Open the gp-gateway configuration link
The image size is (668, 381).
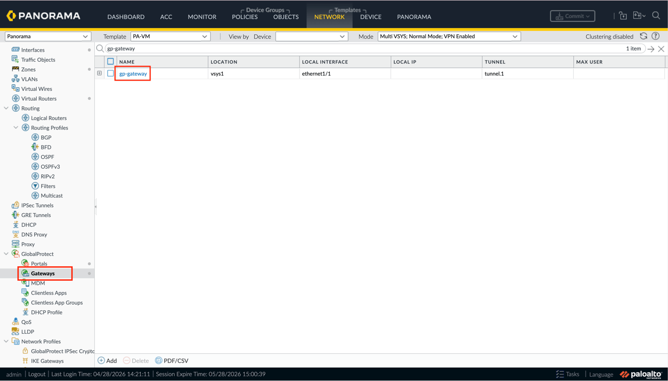133,73
